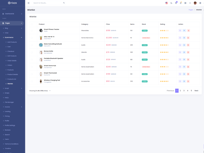The image size is (204, 153).
Task: Collapse the Ecommerce submenu
Action: [x=12, y=37]
